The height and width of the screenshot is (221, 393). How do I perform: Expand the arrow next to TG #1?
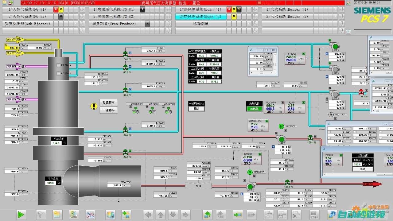tap(169, 10)
